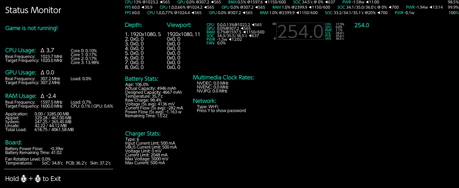The width and height of the screenshot is (459, 188).
Task: Select charger 'Type: 6' line
Action: (x=132, y=139)
